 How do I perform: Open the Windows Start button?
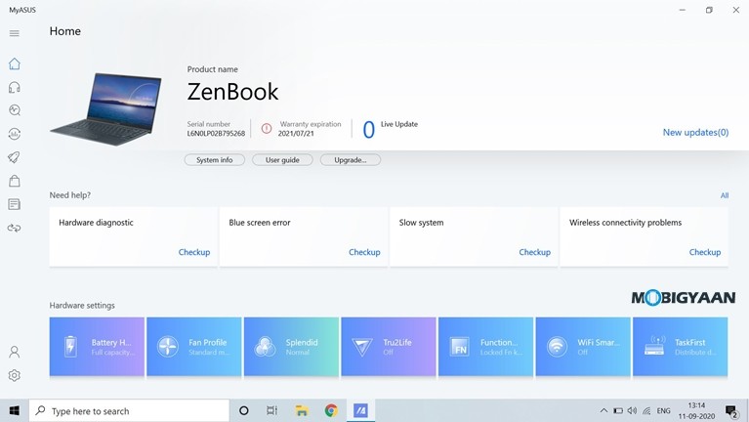point(15,410)
